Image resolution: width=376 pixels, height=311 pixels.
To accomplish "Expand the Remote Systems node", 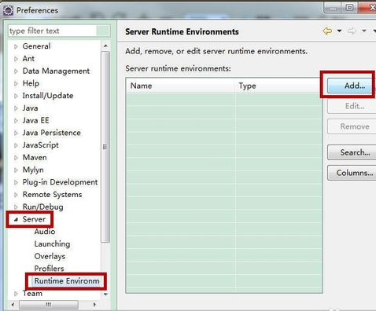I will click(16, 195).
